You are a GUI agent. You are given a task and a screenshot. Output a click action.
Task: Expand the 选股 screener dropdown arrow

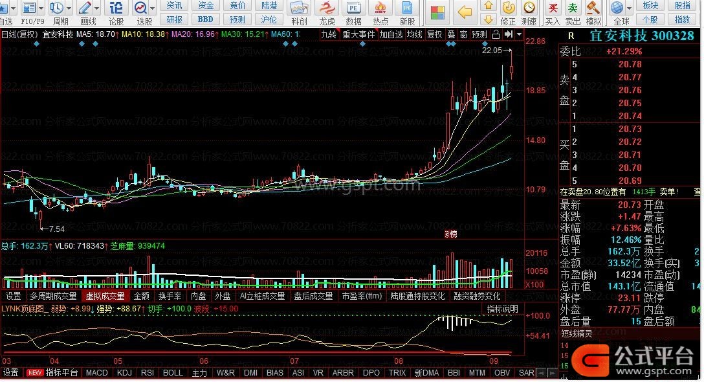coord(152,8)
